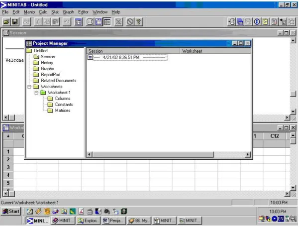Click the session entry icon beside 4/21/02
The width and height of the screenshot is (299, 227).
90,57
